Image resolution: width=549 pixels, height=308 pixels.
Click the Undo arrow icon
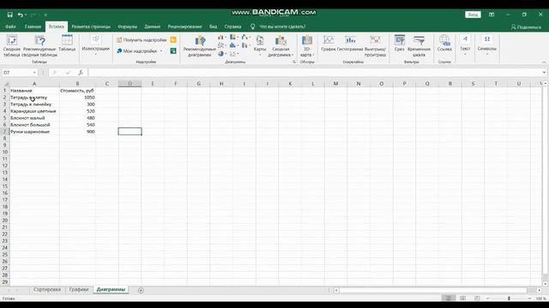point(21,15)
